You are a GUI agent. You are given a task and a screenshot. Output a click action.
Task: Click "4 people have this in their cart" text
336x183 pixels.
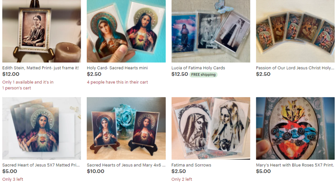point(117,82)
